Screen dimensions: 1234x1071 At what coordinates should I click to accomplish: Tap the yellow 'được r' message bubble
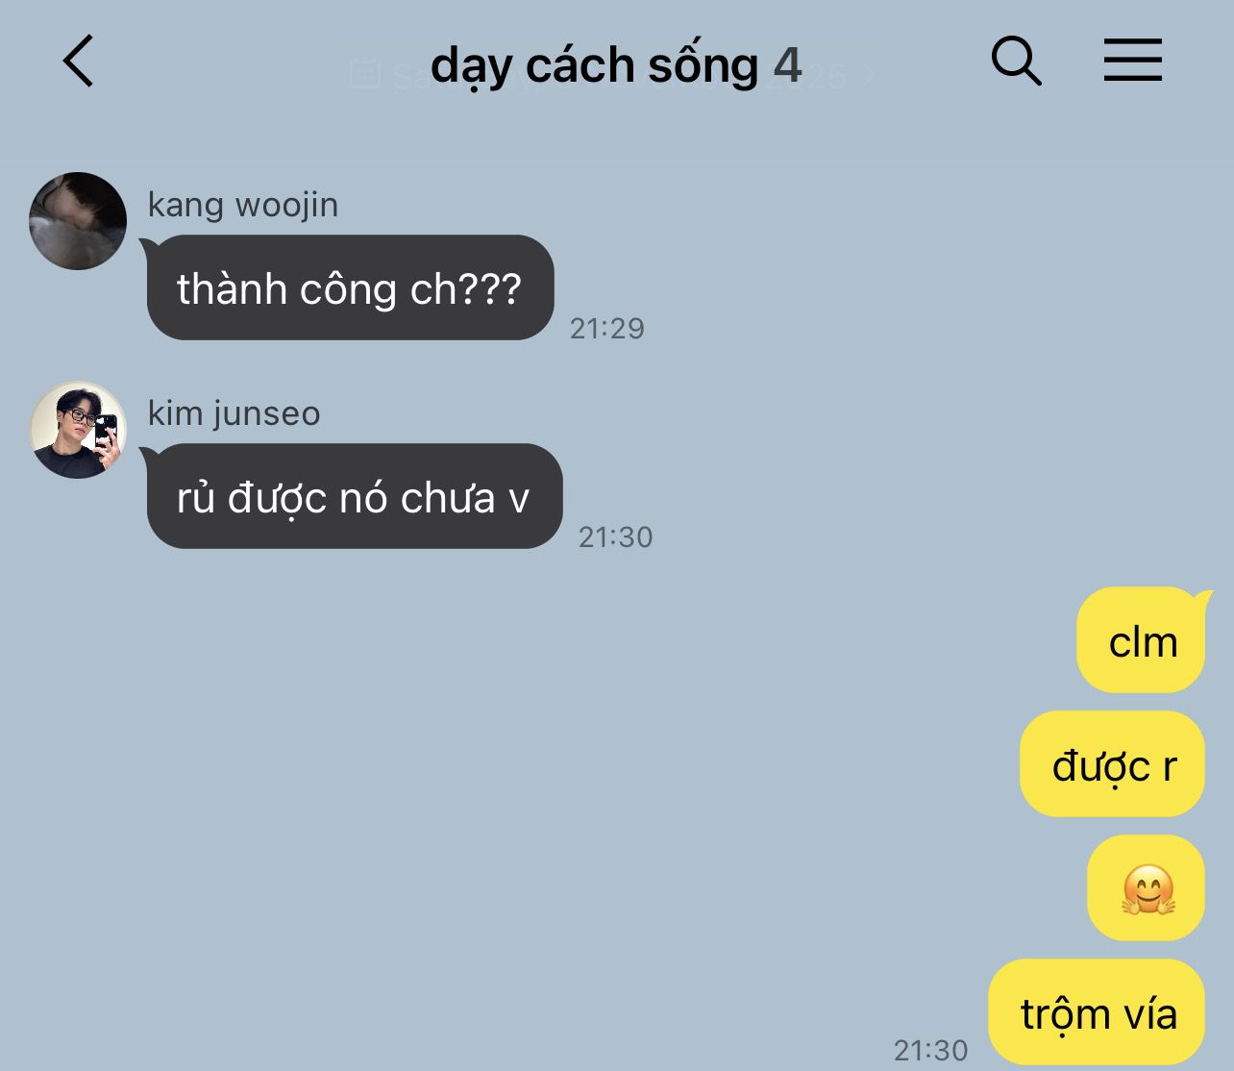[1112, 764]
